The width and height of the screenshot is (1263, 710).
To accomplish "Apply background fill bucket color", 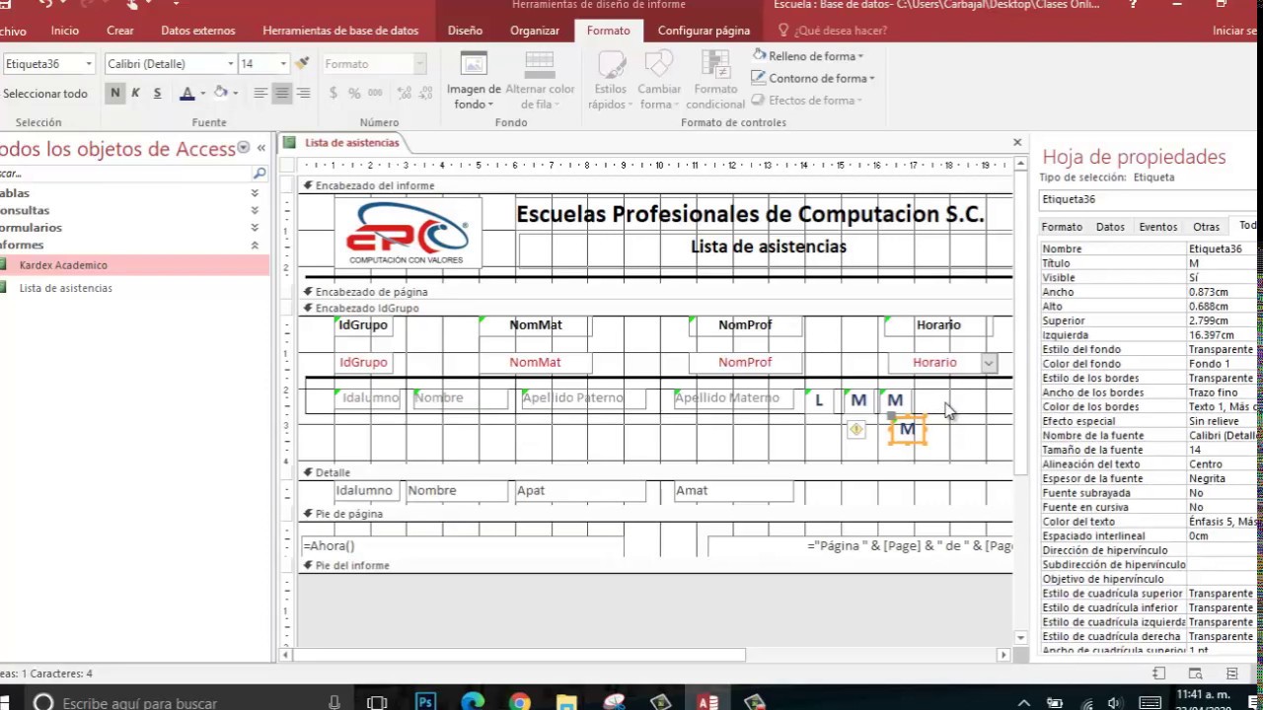I will click(x=220, y=93).
